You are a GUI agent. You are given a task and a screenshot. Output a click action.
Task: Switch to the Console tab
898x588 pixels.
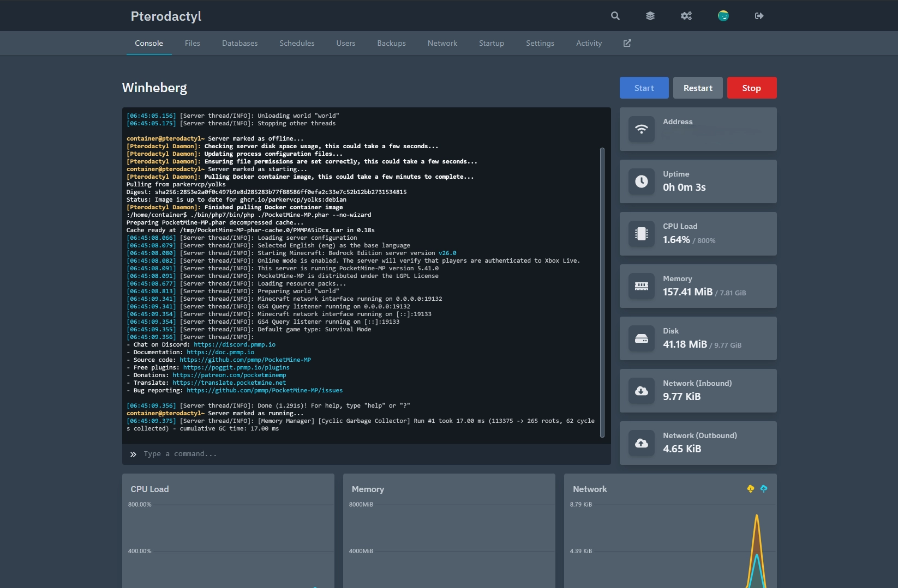(149, 43)
